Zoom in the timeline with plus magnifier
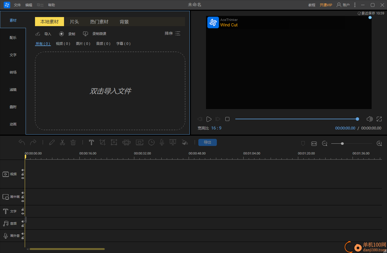387x253 pixels. pos(379,144)
